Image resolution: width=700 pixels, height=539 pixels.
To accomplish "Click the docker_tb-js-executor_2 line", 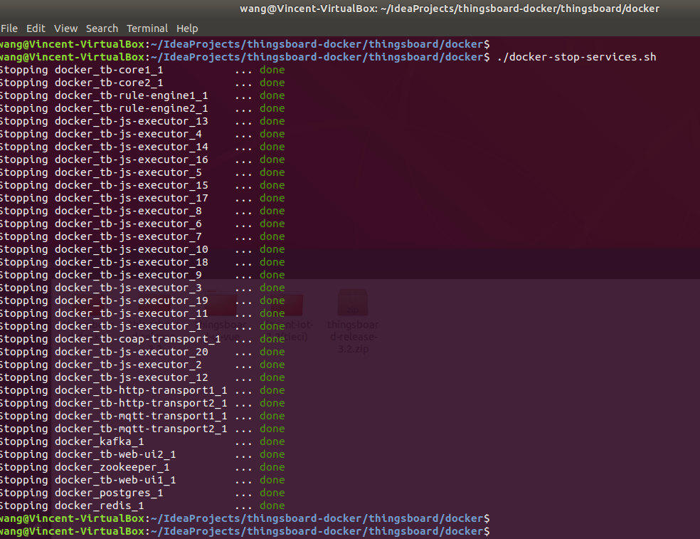I will coord(142,365).
